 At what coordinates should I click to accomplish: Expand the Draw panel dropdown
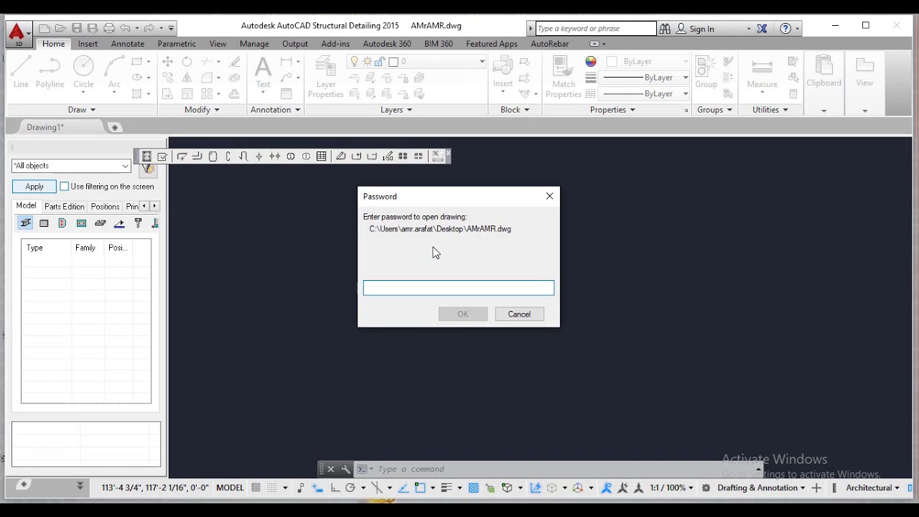click(82, 110)
